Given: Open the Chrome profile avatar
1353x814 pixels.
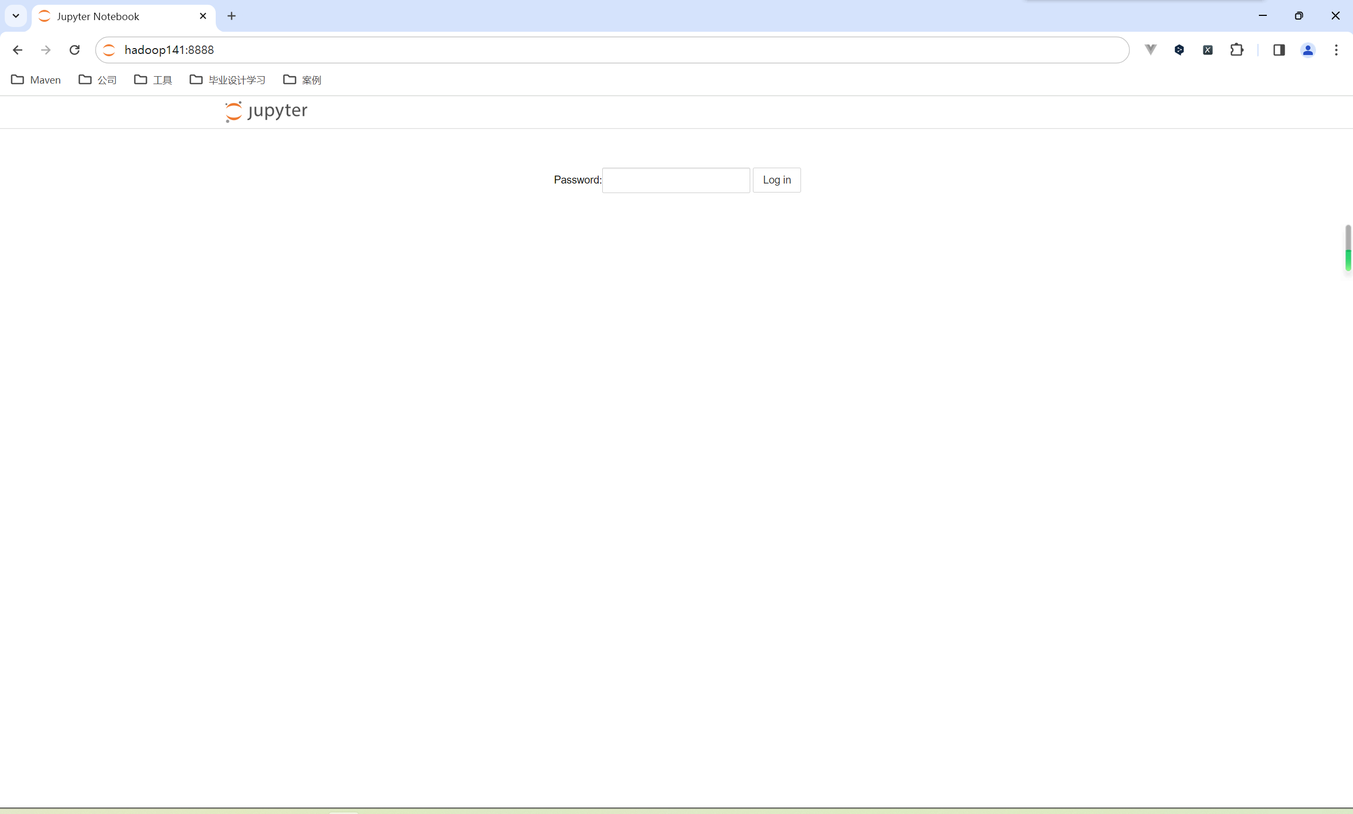Looking at the screenshot, I should (x=1308, y=50).
